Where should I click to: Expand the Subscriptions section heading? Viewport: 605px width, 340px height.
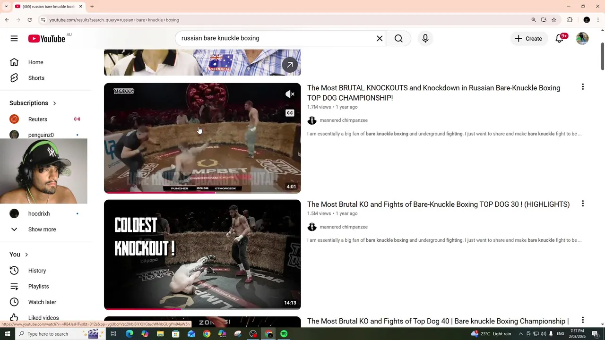coord(33,103)
